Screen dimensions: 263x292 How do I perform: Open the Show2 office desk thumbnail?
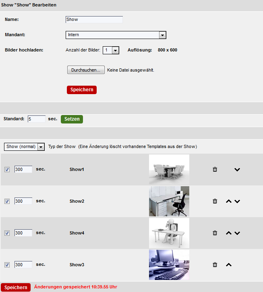pos(169,202)
